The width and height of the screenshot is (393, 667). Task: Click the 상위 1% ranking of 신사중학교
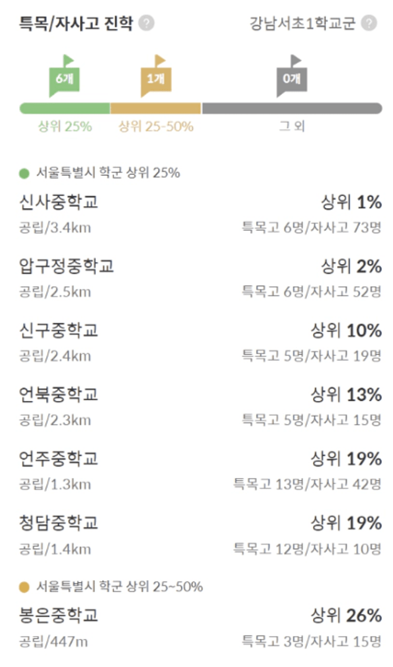352,203
